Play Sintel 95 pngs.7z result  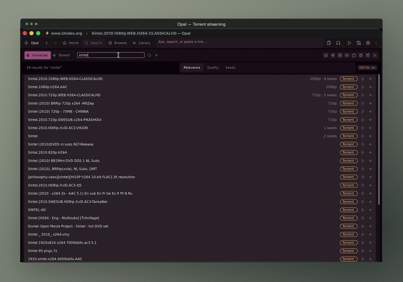coord(363,251)
